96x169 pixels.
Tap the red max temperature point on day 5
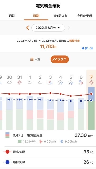point(71,96)
